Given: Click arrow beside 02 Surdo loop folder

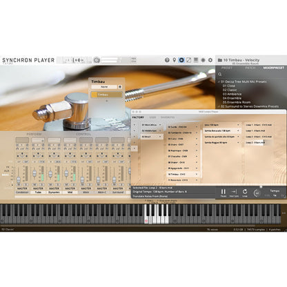Looking at the screenshot, I should point(197,127).
